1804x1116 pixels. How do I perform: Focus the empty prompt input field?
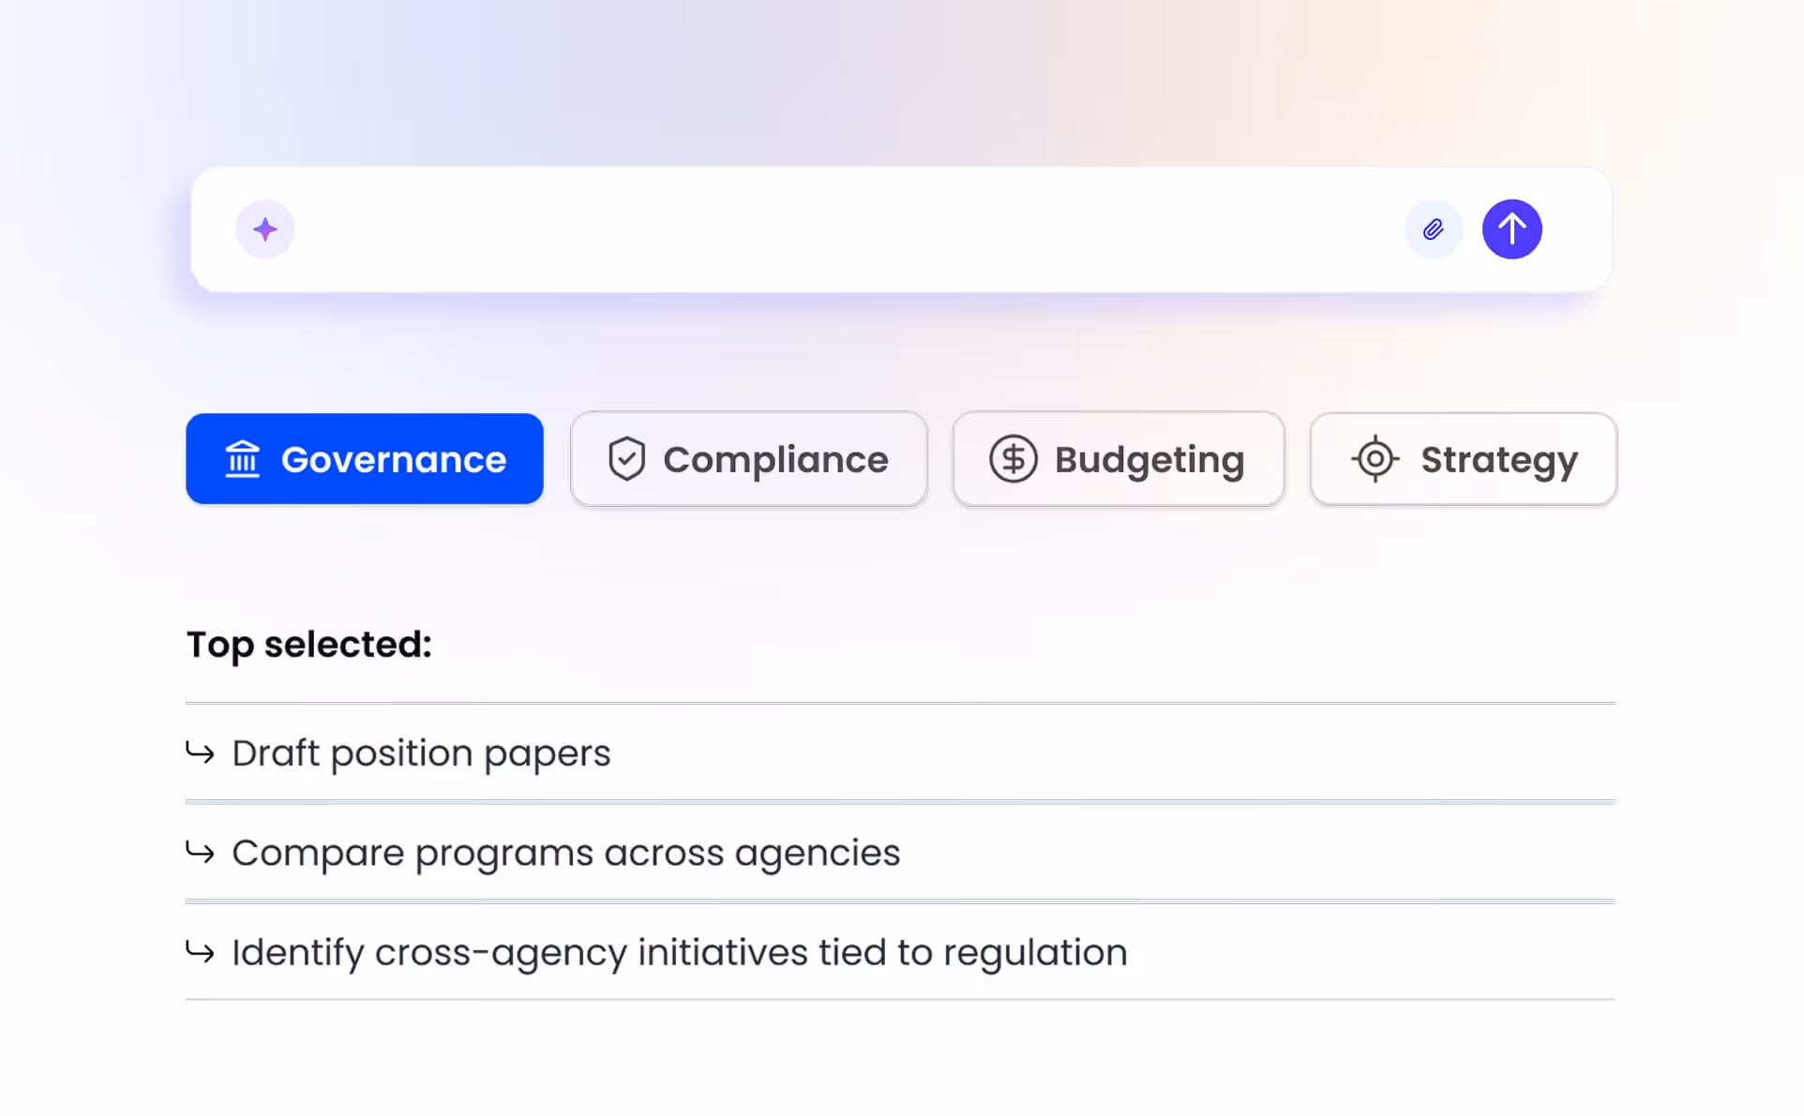coord(844,230)
